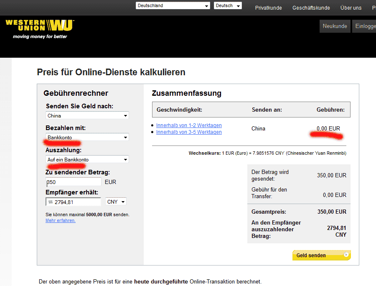376x286 pixels.
Task: Click the exchange arrows icon beside 2794,81
Action: click(x=50, y=202)
